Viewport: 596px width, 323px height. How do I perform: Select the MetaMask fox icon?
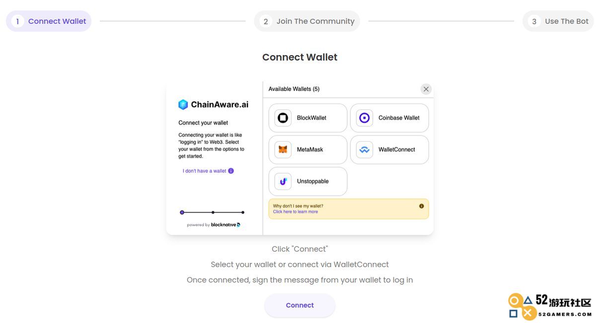[283, 150]
